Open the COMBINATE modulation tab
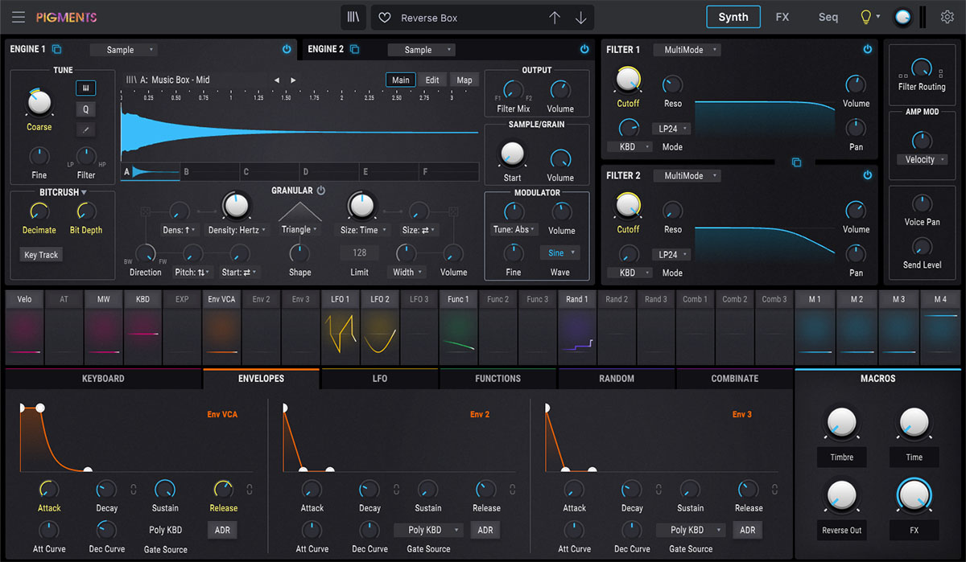The width and height of the screenshot is (966, 562). point(735,378)
